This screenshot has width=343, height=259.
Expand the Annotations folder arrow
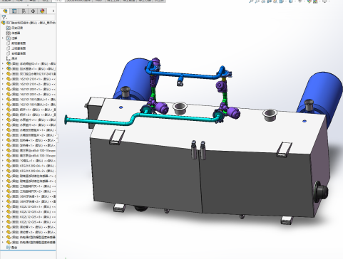[x=3, y=38]
